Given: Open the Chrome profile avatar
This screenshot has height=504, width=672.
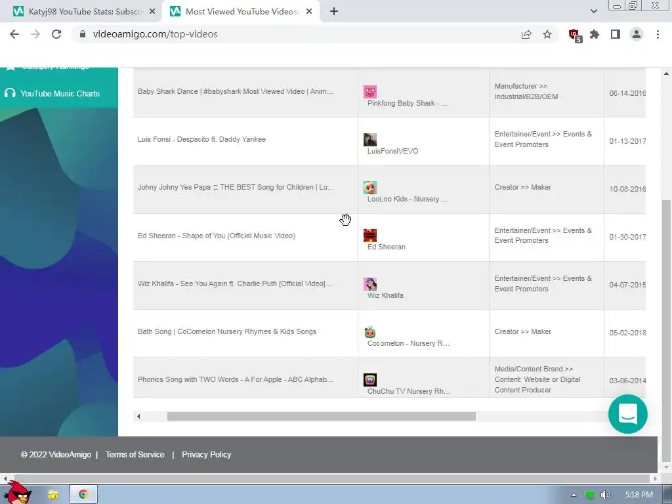Looking at the screenshot, I should [x=637, y=34].
